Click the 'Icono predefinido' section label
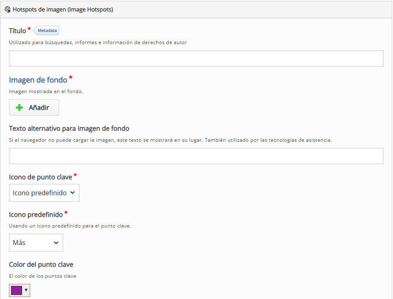The width and height of the screenshot is (393, 299). click(x=36, y=214)
